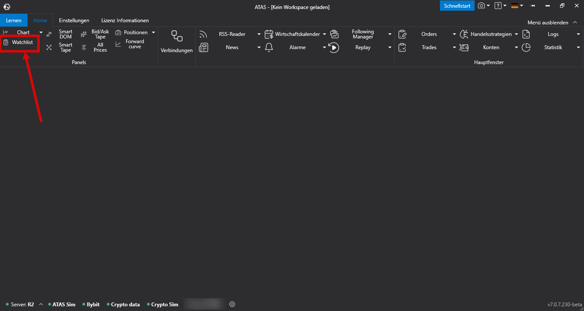
Task: Expand the News dropdown arrow
Action: [x=259, y=47]
